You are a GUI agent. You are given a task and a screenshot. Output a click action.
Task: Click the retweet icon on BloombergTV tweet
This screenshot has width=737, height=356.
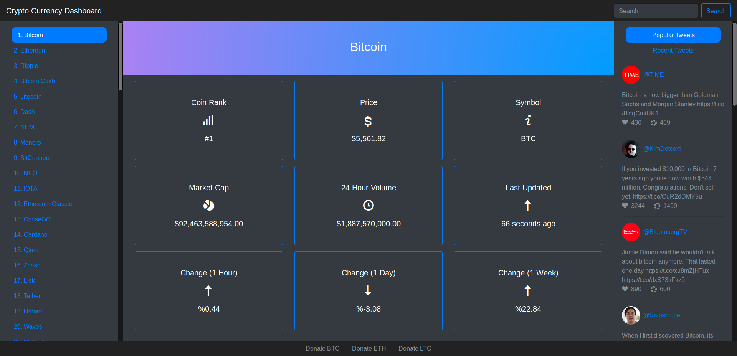point(654,289)
